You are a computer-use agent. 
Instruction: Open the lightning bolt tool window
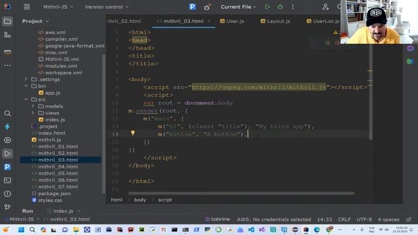click(x=7, y=127)
